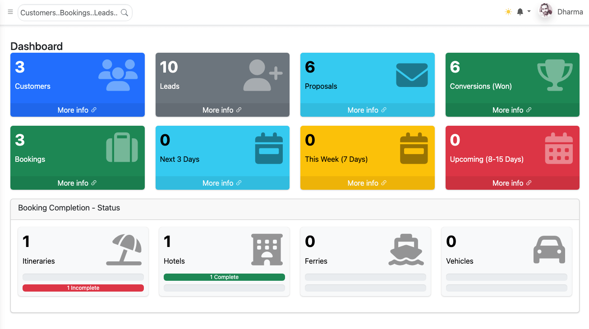Select the Ferries ship icon
The image size is (589, 329).
(x=406, y=249)
